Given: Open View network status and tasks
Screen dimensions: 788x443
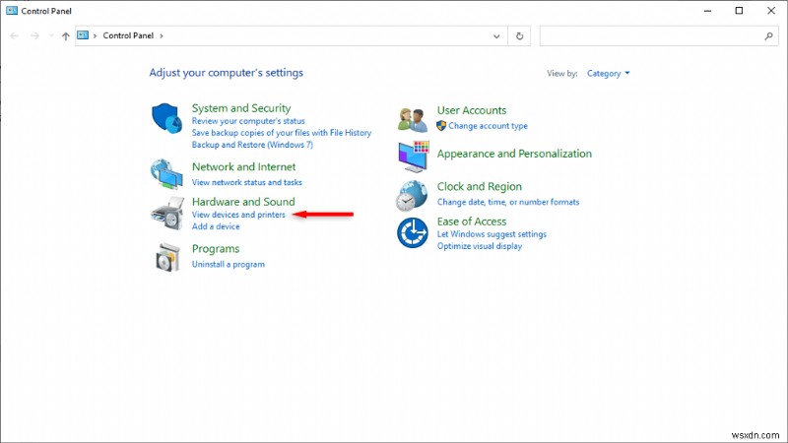Looking at the screenshot, I should tap(247, 182).
